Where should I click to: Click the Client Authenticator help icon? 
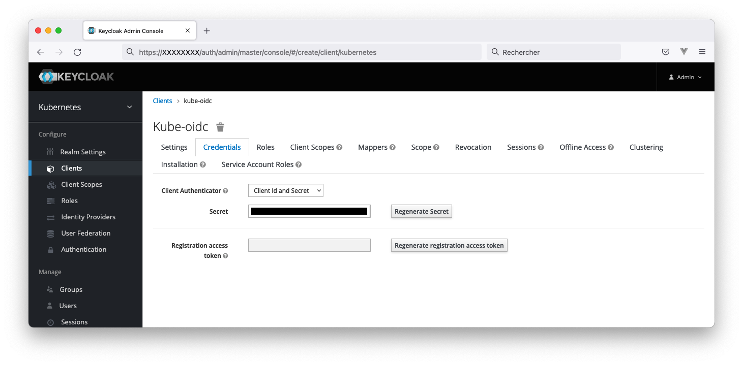[x=225, y=191]
